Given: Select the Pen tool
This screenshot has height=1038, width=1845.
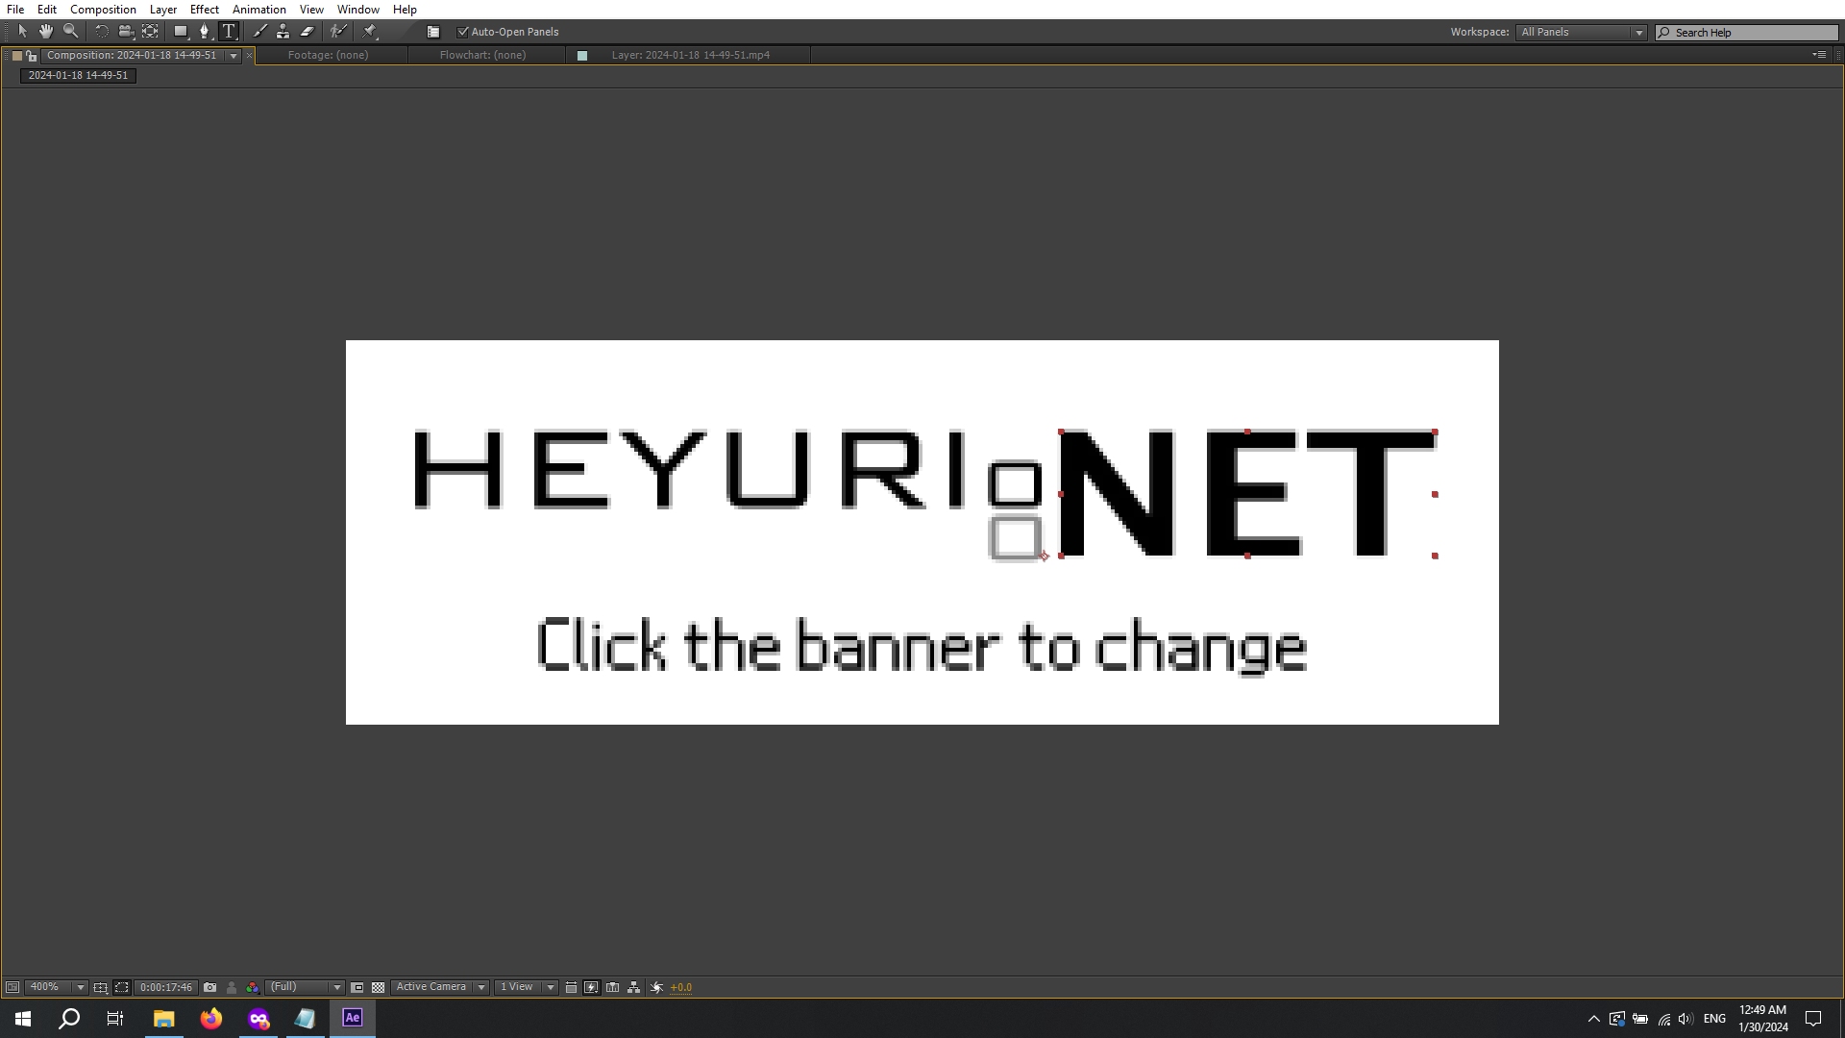Looking at the screenshot, I should point(204,32).
